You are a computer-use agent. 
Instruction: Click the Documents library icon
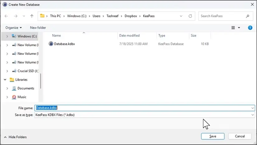pos(14,88)
